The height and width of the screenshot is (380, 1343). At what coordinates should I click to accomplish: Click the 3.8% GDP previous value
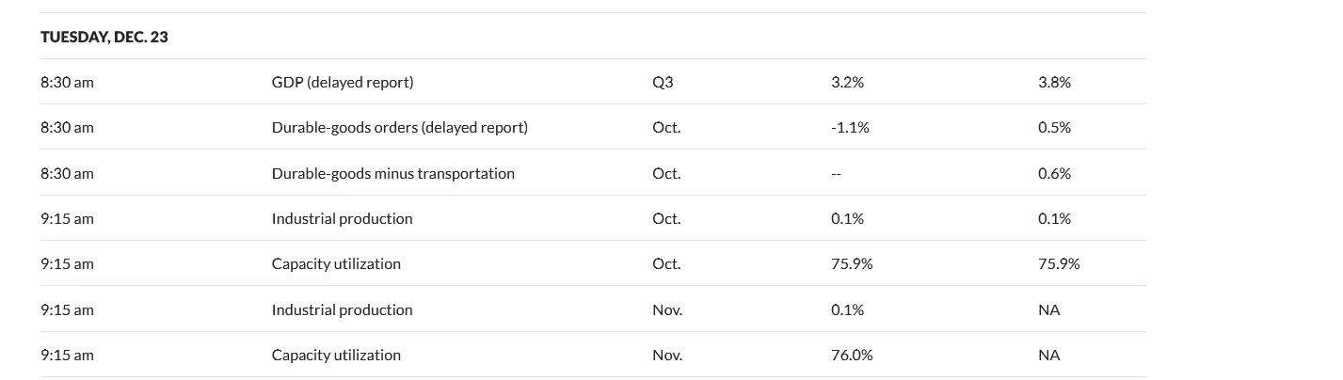1054,82
